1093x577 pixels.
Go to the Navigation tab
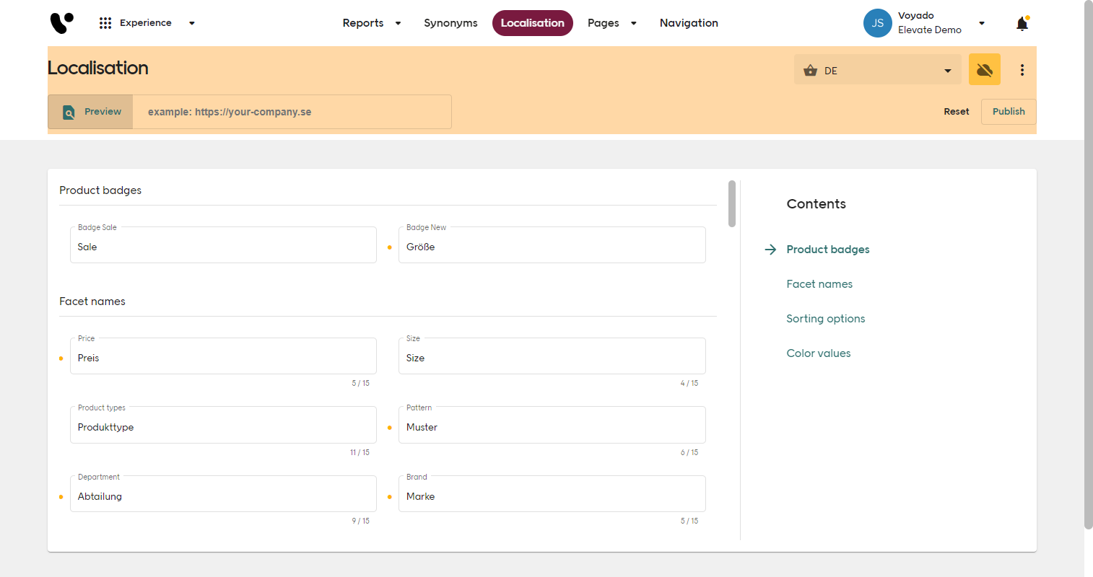[x=689, y=23]
